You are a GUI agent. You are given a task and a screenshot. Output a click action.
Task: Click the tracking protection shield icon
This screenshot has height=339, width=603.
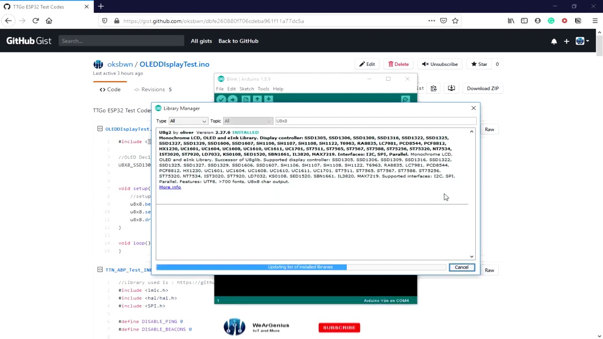pos(105,21)
